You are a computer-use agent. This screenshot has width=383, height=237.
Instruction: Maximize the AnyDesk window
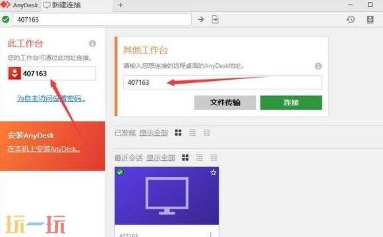[x=370, y=5]
